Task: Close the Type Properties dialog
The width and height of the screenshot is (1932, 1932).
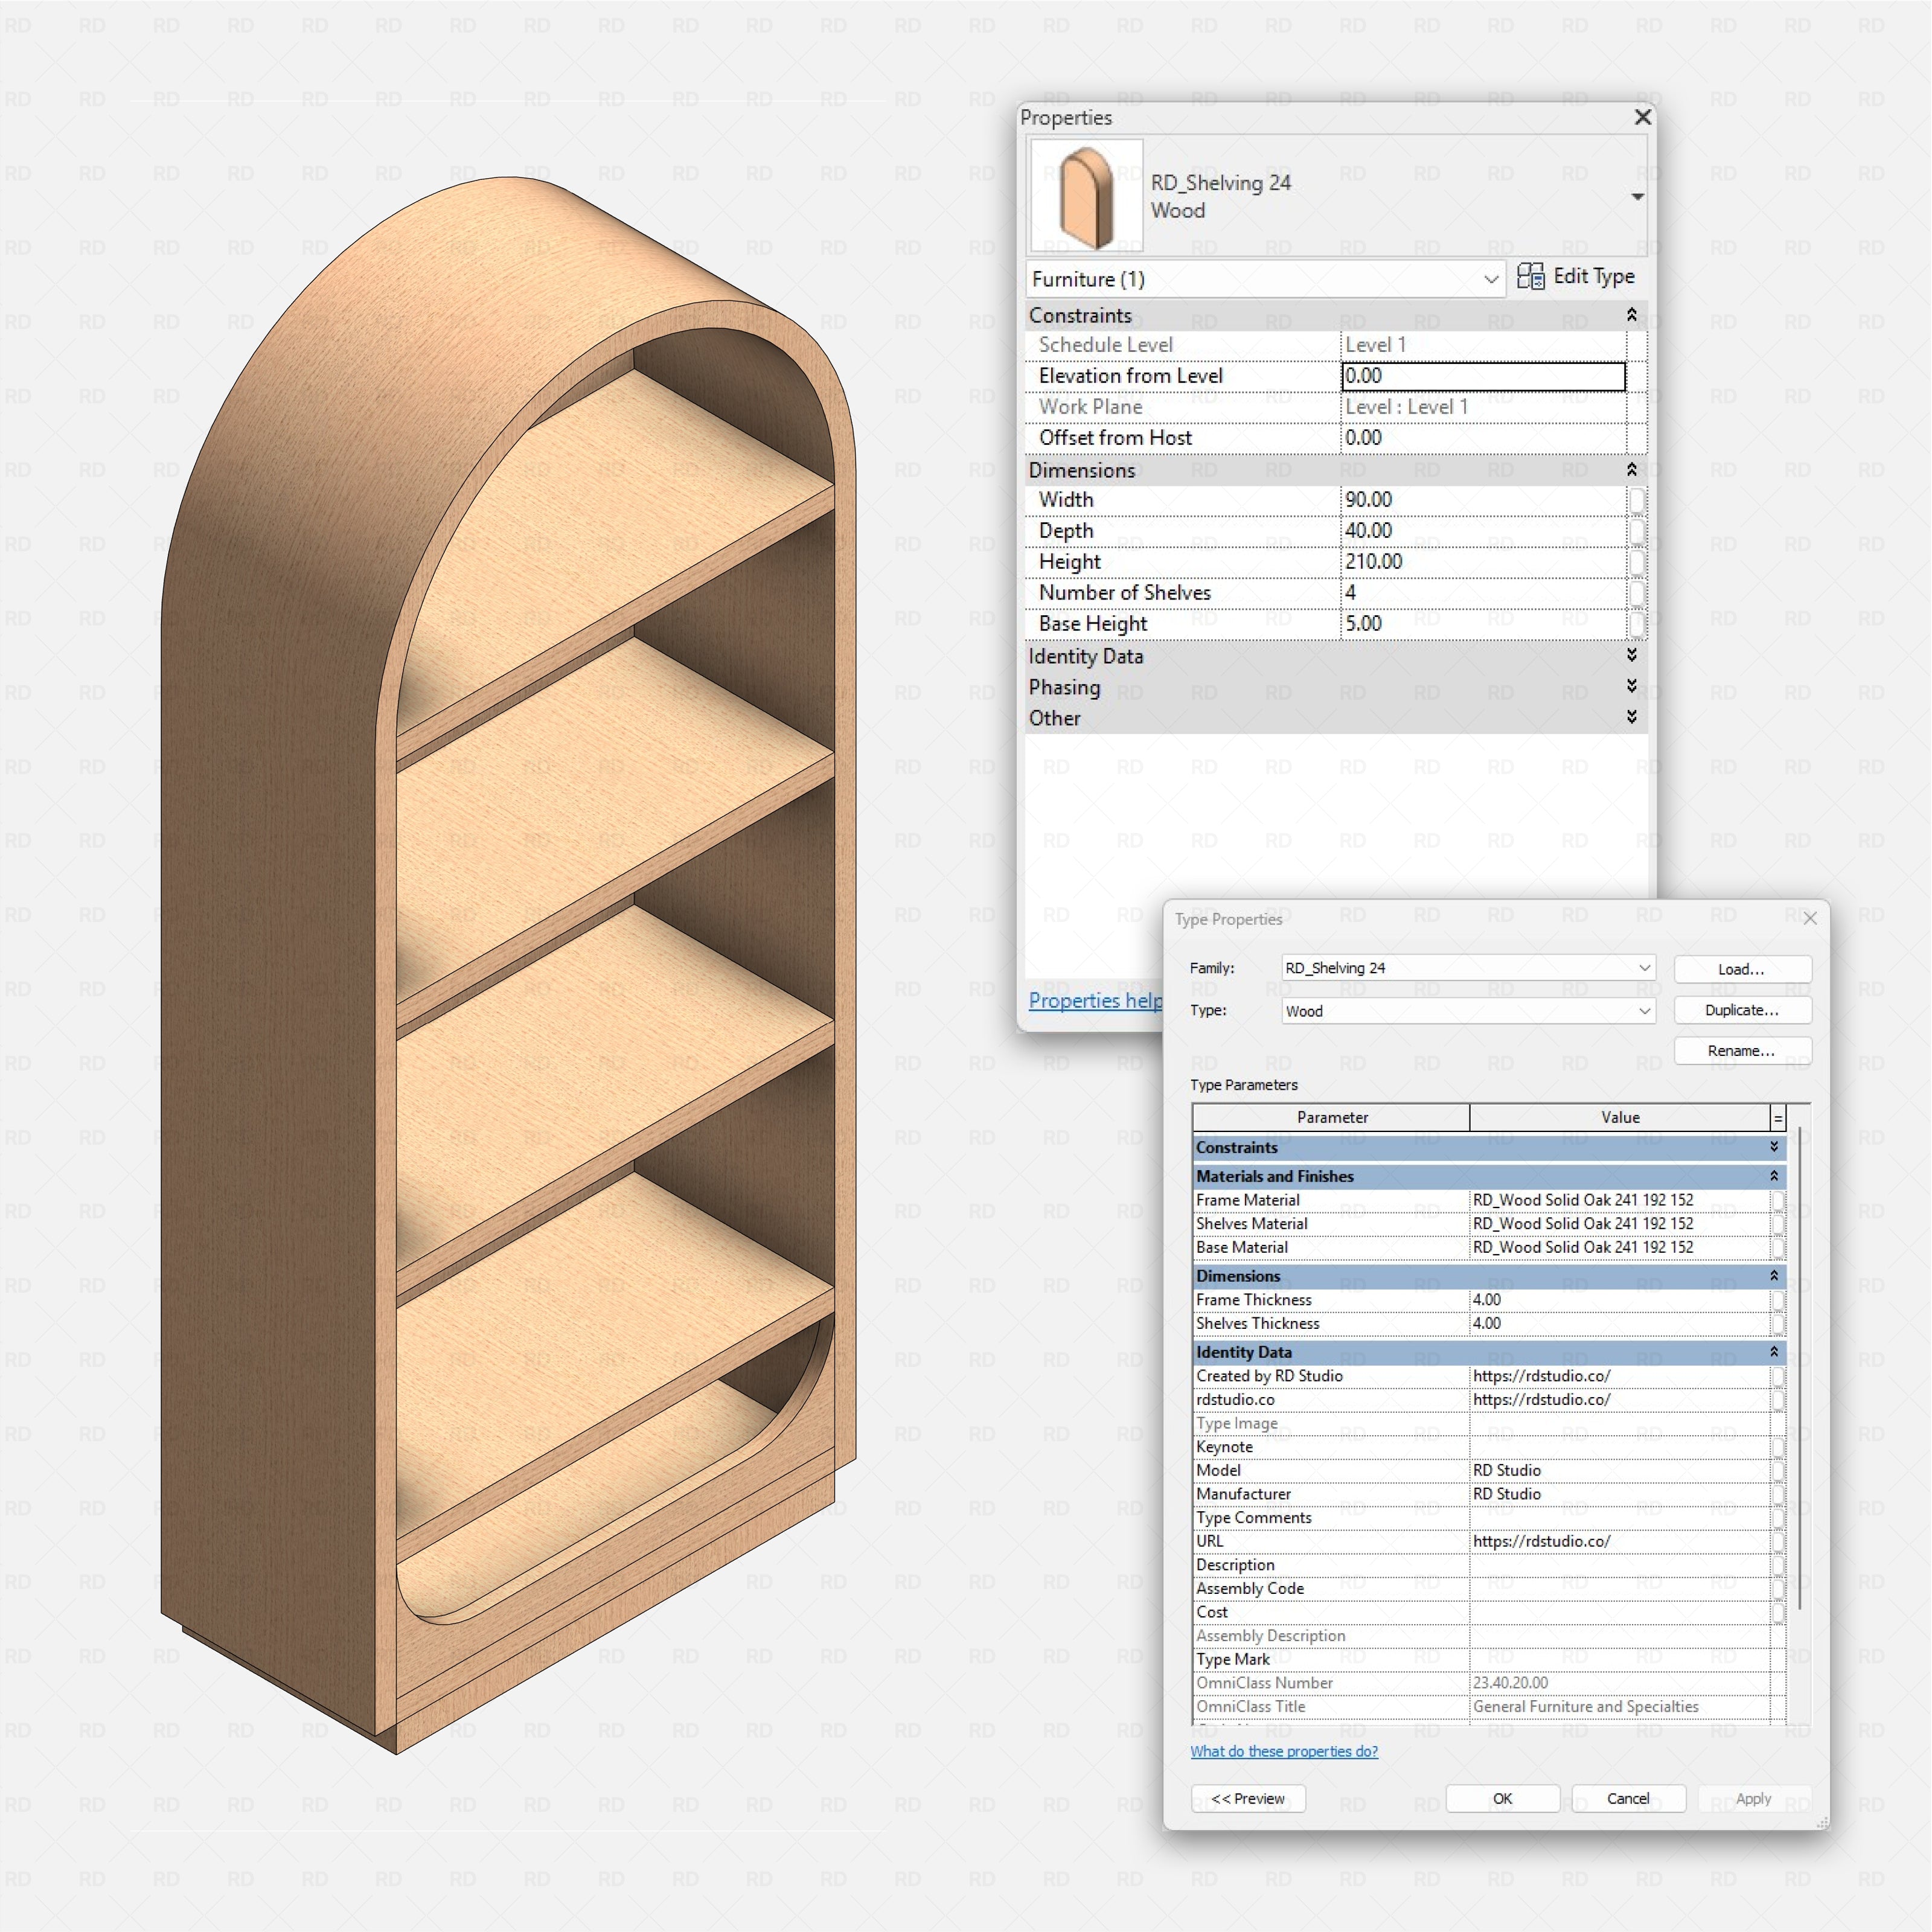Action: click(1810, 918)
